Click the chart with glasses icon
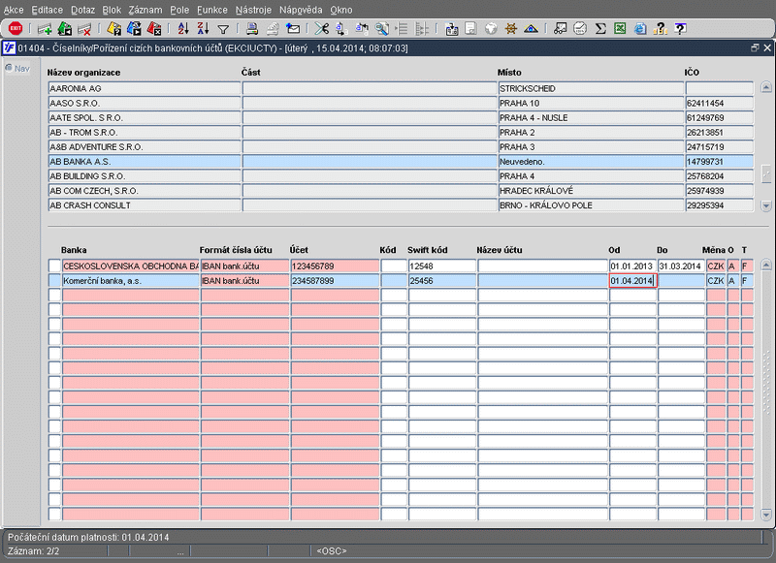 tap(561, 29)
